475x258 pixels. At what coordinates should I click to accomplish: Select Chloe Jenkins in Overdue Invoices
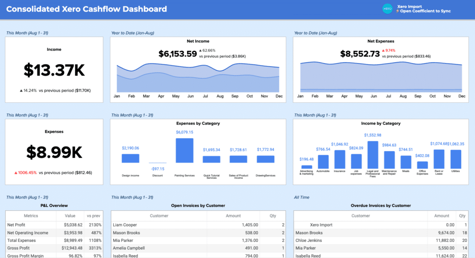point(308,240)
